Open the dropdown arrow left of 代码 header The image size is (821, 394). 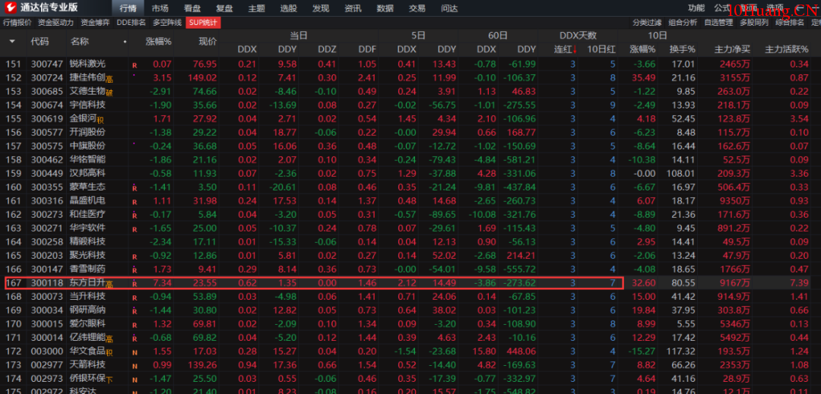coord(12,41)
